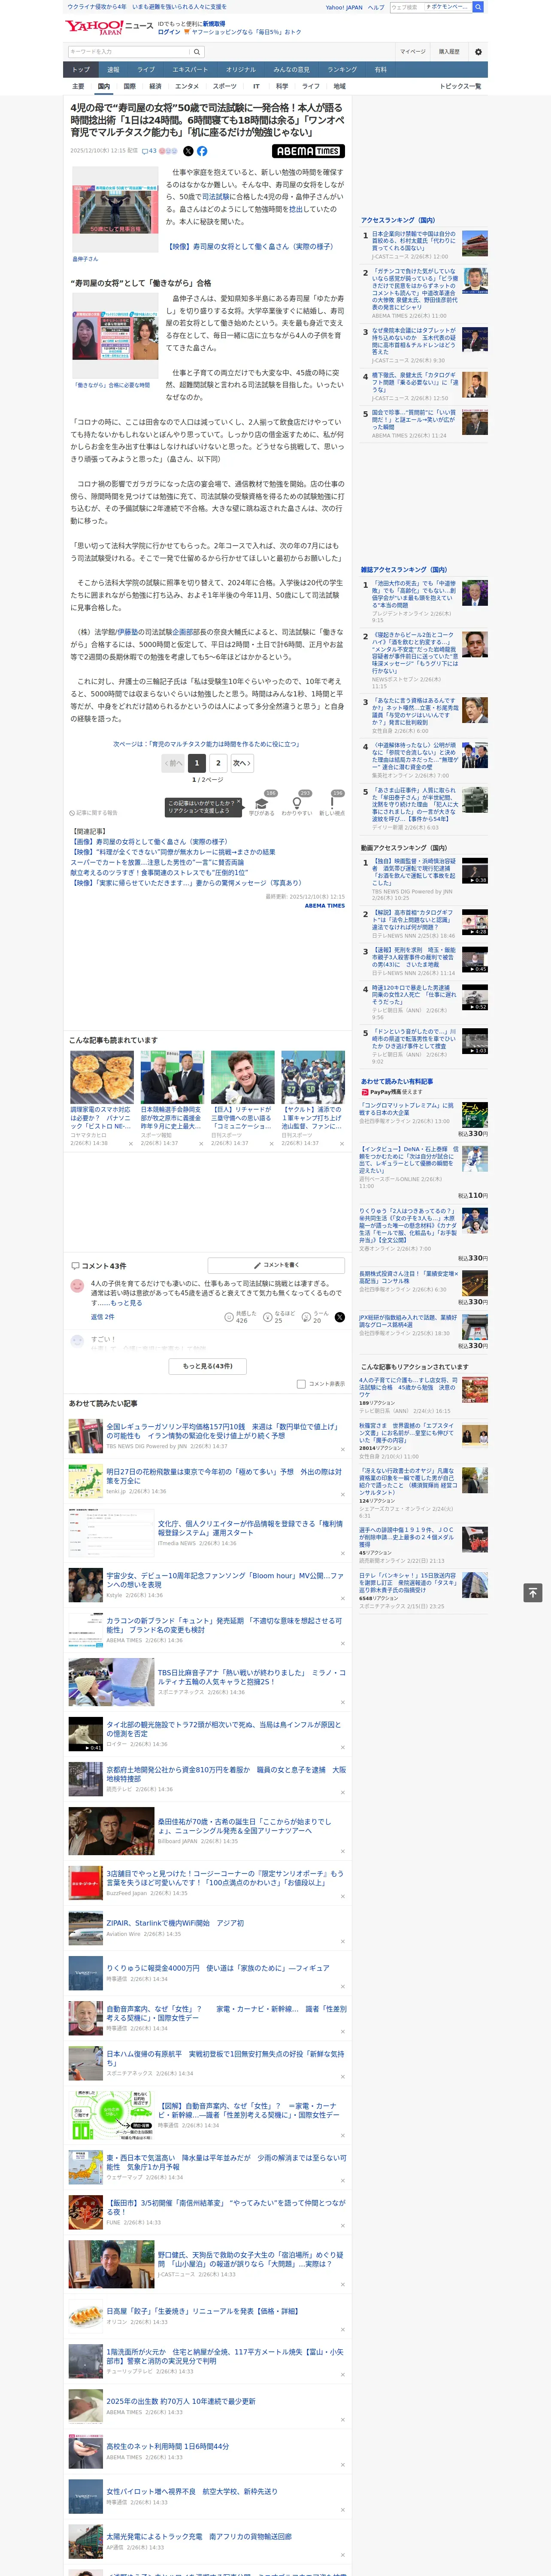Click the 購入履歴 link

click(449, 52)
